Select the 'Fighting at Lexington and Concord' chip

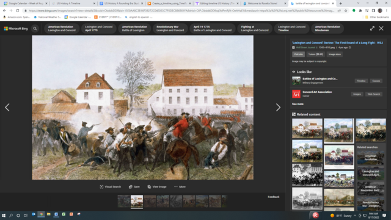click(x=255, y=29)
